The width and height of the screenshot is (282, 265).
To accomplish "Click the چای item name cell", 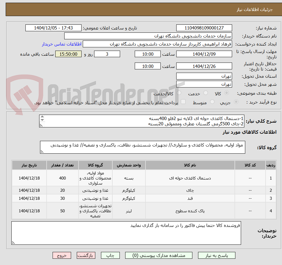I will click(190, 190).
